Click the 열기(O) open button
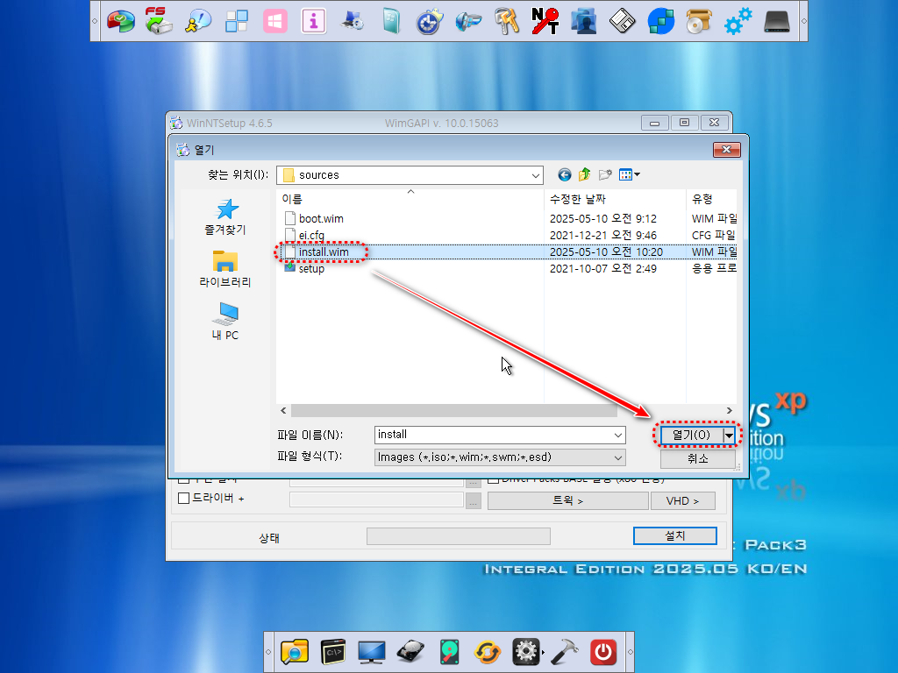Screen dimensions: 898x673 coord(691,436)
